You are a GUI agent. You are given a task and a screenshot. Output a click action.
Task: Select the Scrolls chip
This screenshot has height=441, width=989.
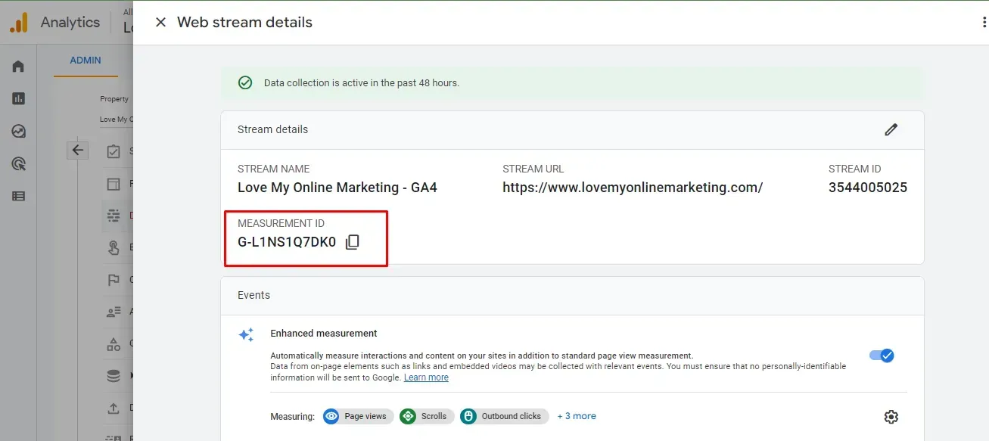click(x=427, y=416)
